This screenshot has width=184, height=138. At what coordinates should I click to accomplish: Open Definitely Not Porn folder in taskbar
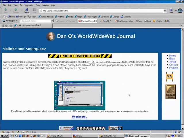pos(111,136)
